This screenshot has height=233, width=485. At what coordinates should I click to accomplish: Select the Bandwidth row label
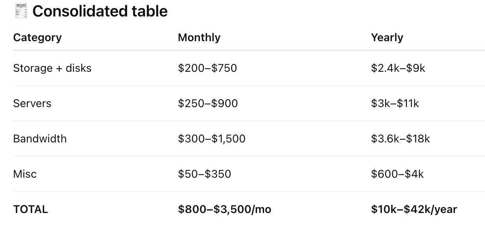pyautogui.click(x=40, y=139)
